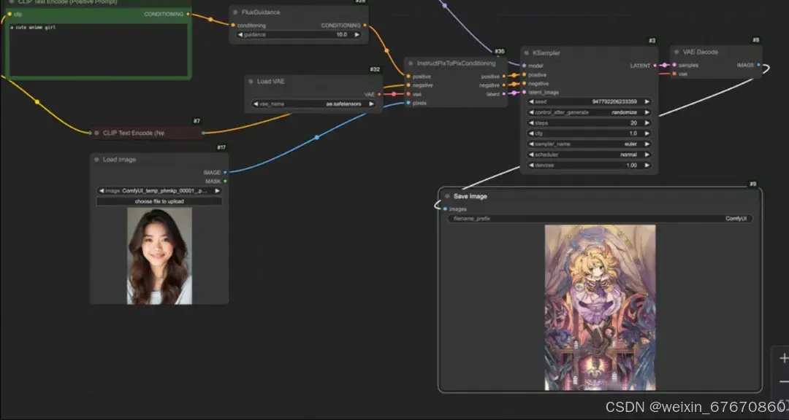This screenshot has height=420, width=789.
Task: Select the FluxGuidance node title
Action: click(261, 12)
